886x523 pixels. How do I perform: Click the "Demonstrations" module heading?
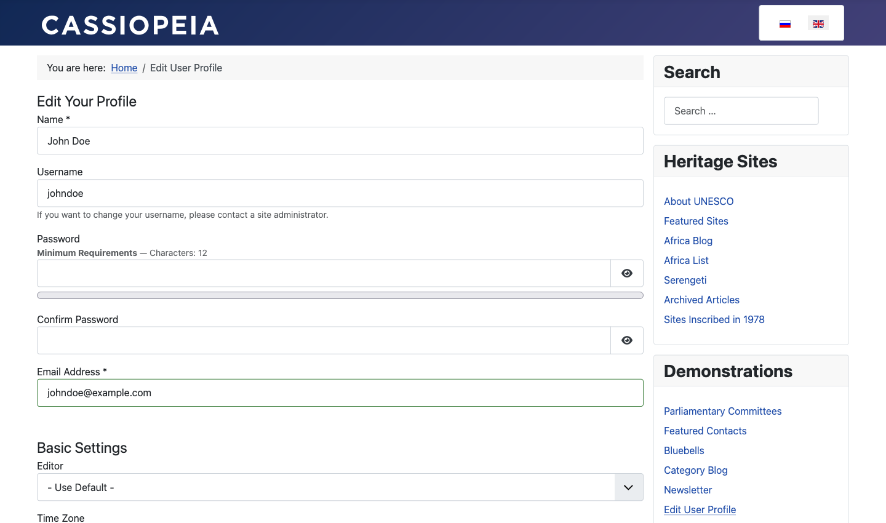pyautogui.click(x=728, y=371)
